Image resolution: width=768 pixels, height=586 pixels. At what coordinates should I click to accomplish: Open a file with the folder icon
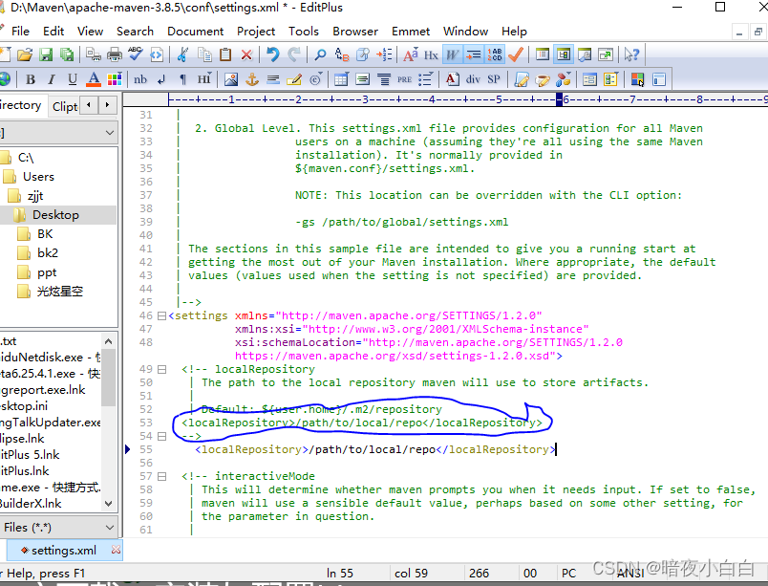pyautogui.click(x=25, y=54)
